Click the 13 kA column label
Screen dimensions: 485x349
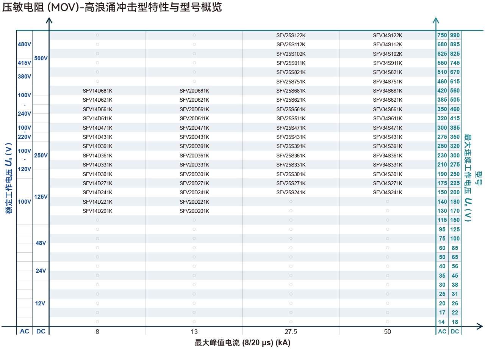[194, 332]
